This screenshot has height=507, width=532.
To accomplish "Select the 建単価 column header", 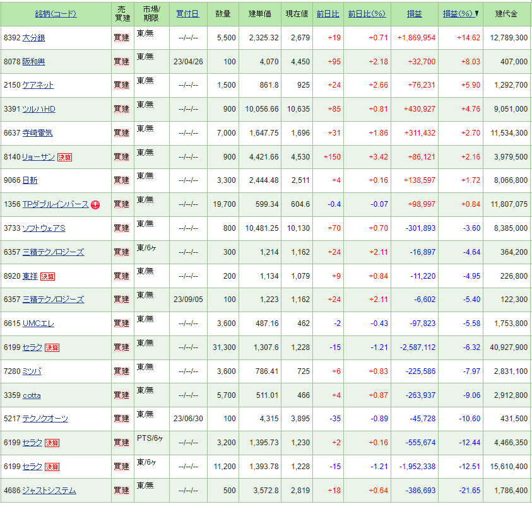I will (260, 14).
